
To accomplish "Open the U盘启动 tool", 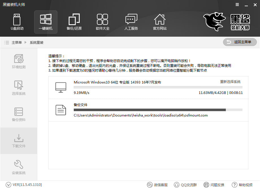I will pyautogui.click(x=17, y=22).
